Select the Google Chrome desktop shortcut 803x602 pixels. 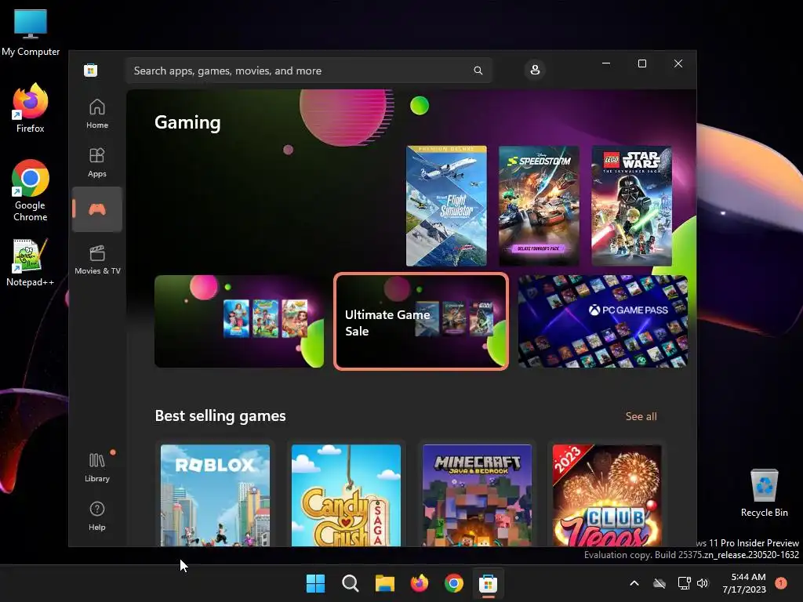(x=31, y=190)
